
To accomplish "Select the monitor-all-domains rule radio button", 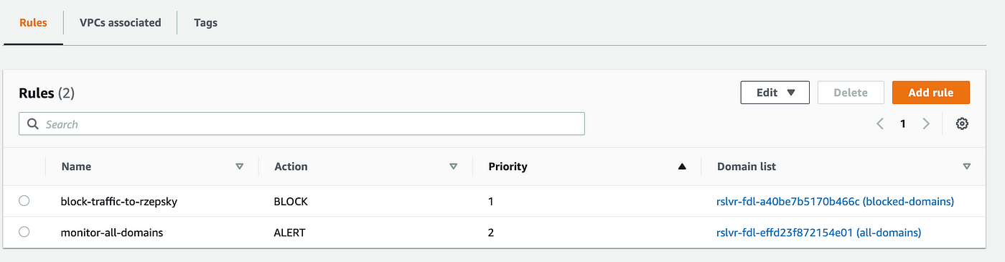I will pos(24,232).
